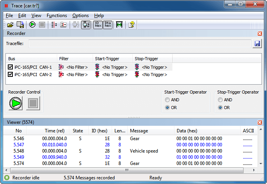Viewport: 267px width, 184px height.
Task: Click the Data (hex) column header
Action: [207, 131]
